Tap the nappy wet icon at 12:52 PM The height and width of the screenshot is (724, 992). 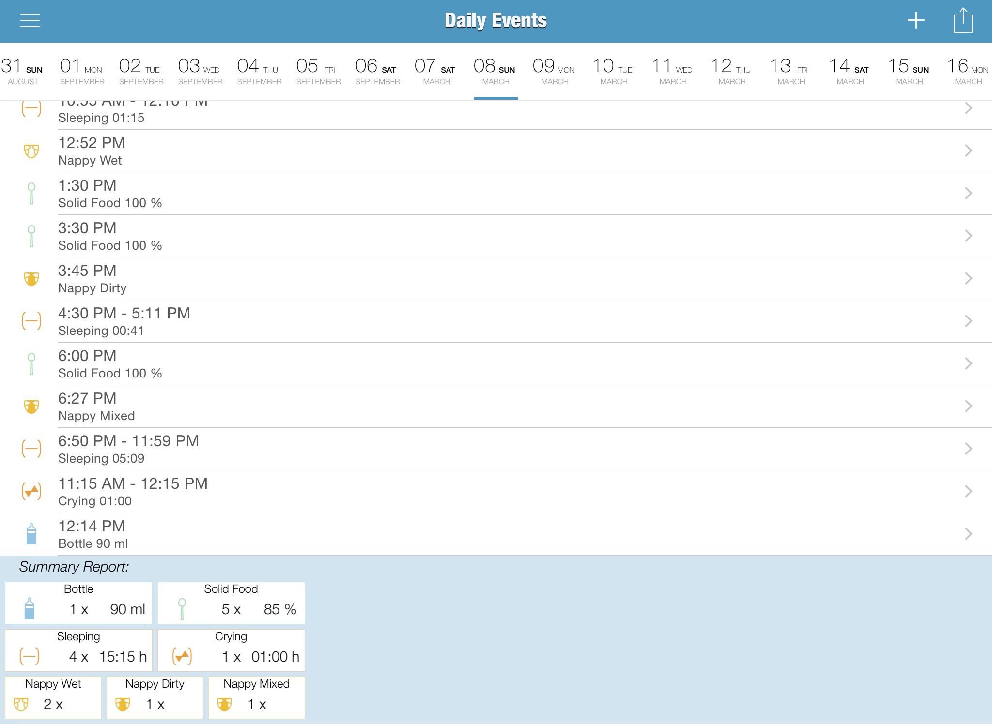[x=31, y=151]
